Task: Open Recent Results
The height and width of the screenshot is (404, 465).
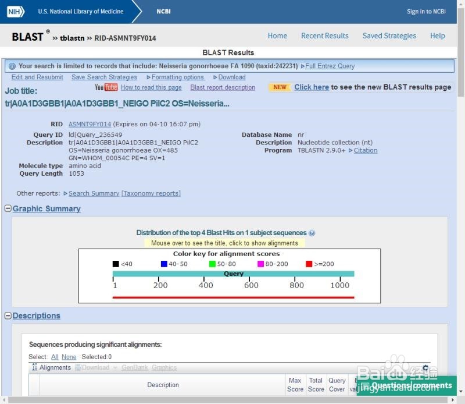Action: click(x=325, y=36)
